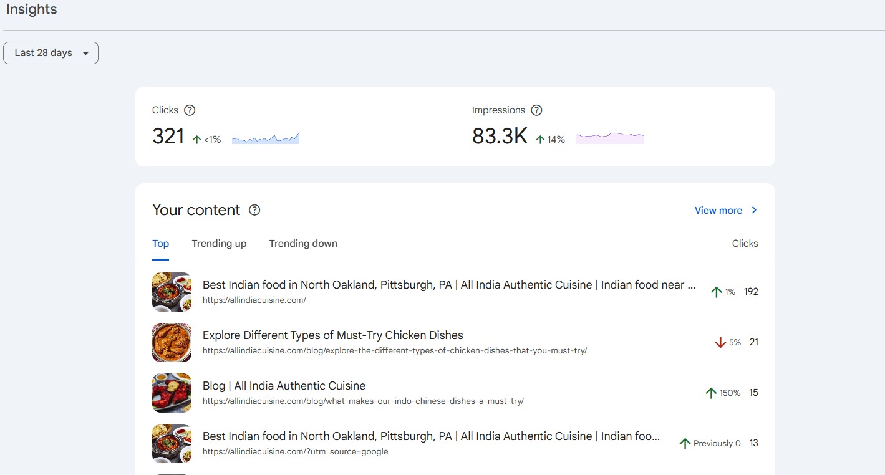The width and height of the screenshot is (885, 475).
Task: Open the Last 28 days dropdown
Action: click(51, 53)
